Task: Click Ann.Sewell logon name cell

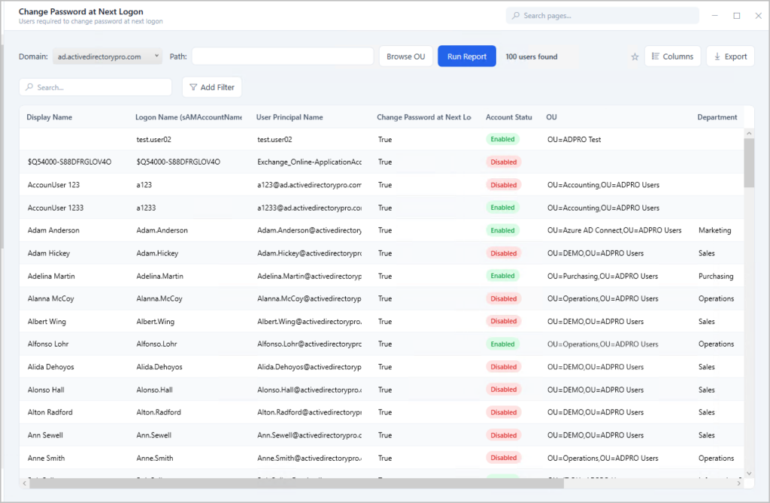Action: point(153,435)
